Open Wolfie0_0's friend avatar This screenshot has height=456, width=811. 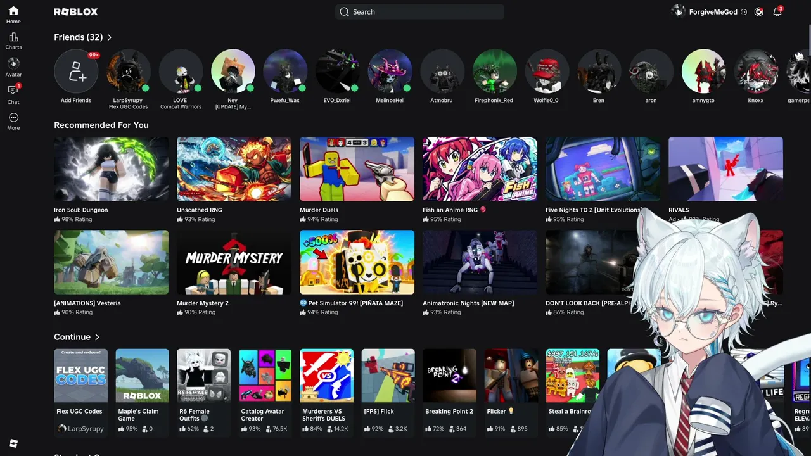[x=546, y=71]
